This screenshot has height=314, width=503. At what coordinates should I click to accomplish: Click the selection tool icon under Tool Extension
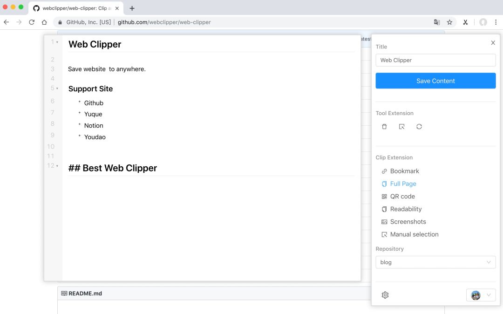click(401, 127)
